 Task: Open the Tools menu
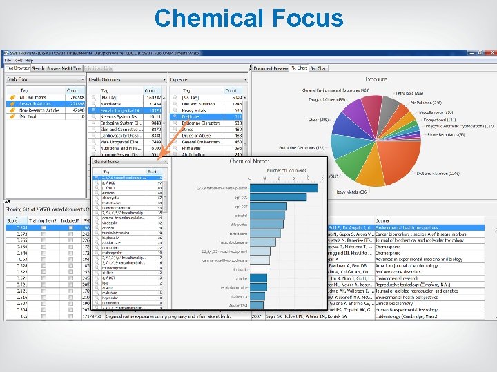[18, 60]
